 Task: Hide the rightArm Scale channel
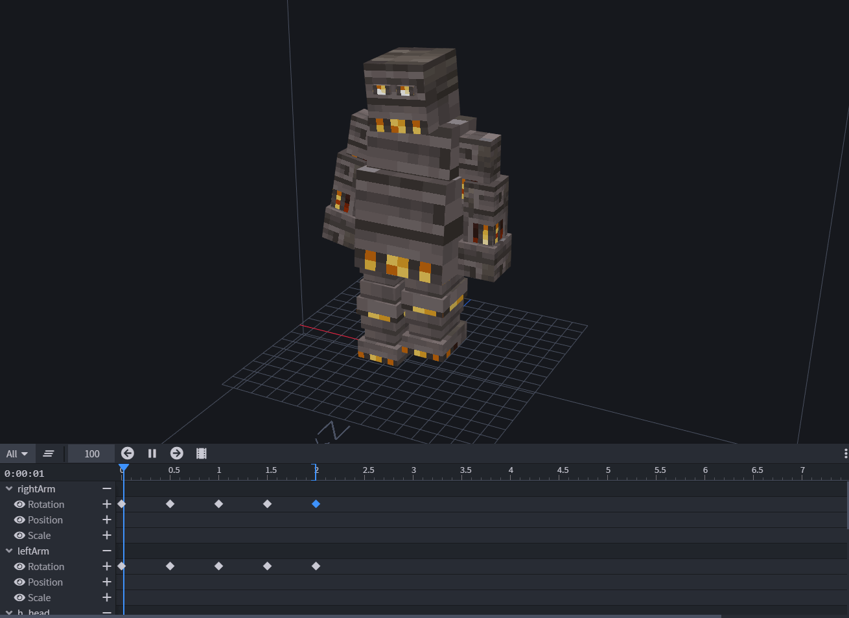[x=19, y=536]
